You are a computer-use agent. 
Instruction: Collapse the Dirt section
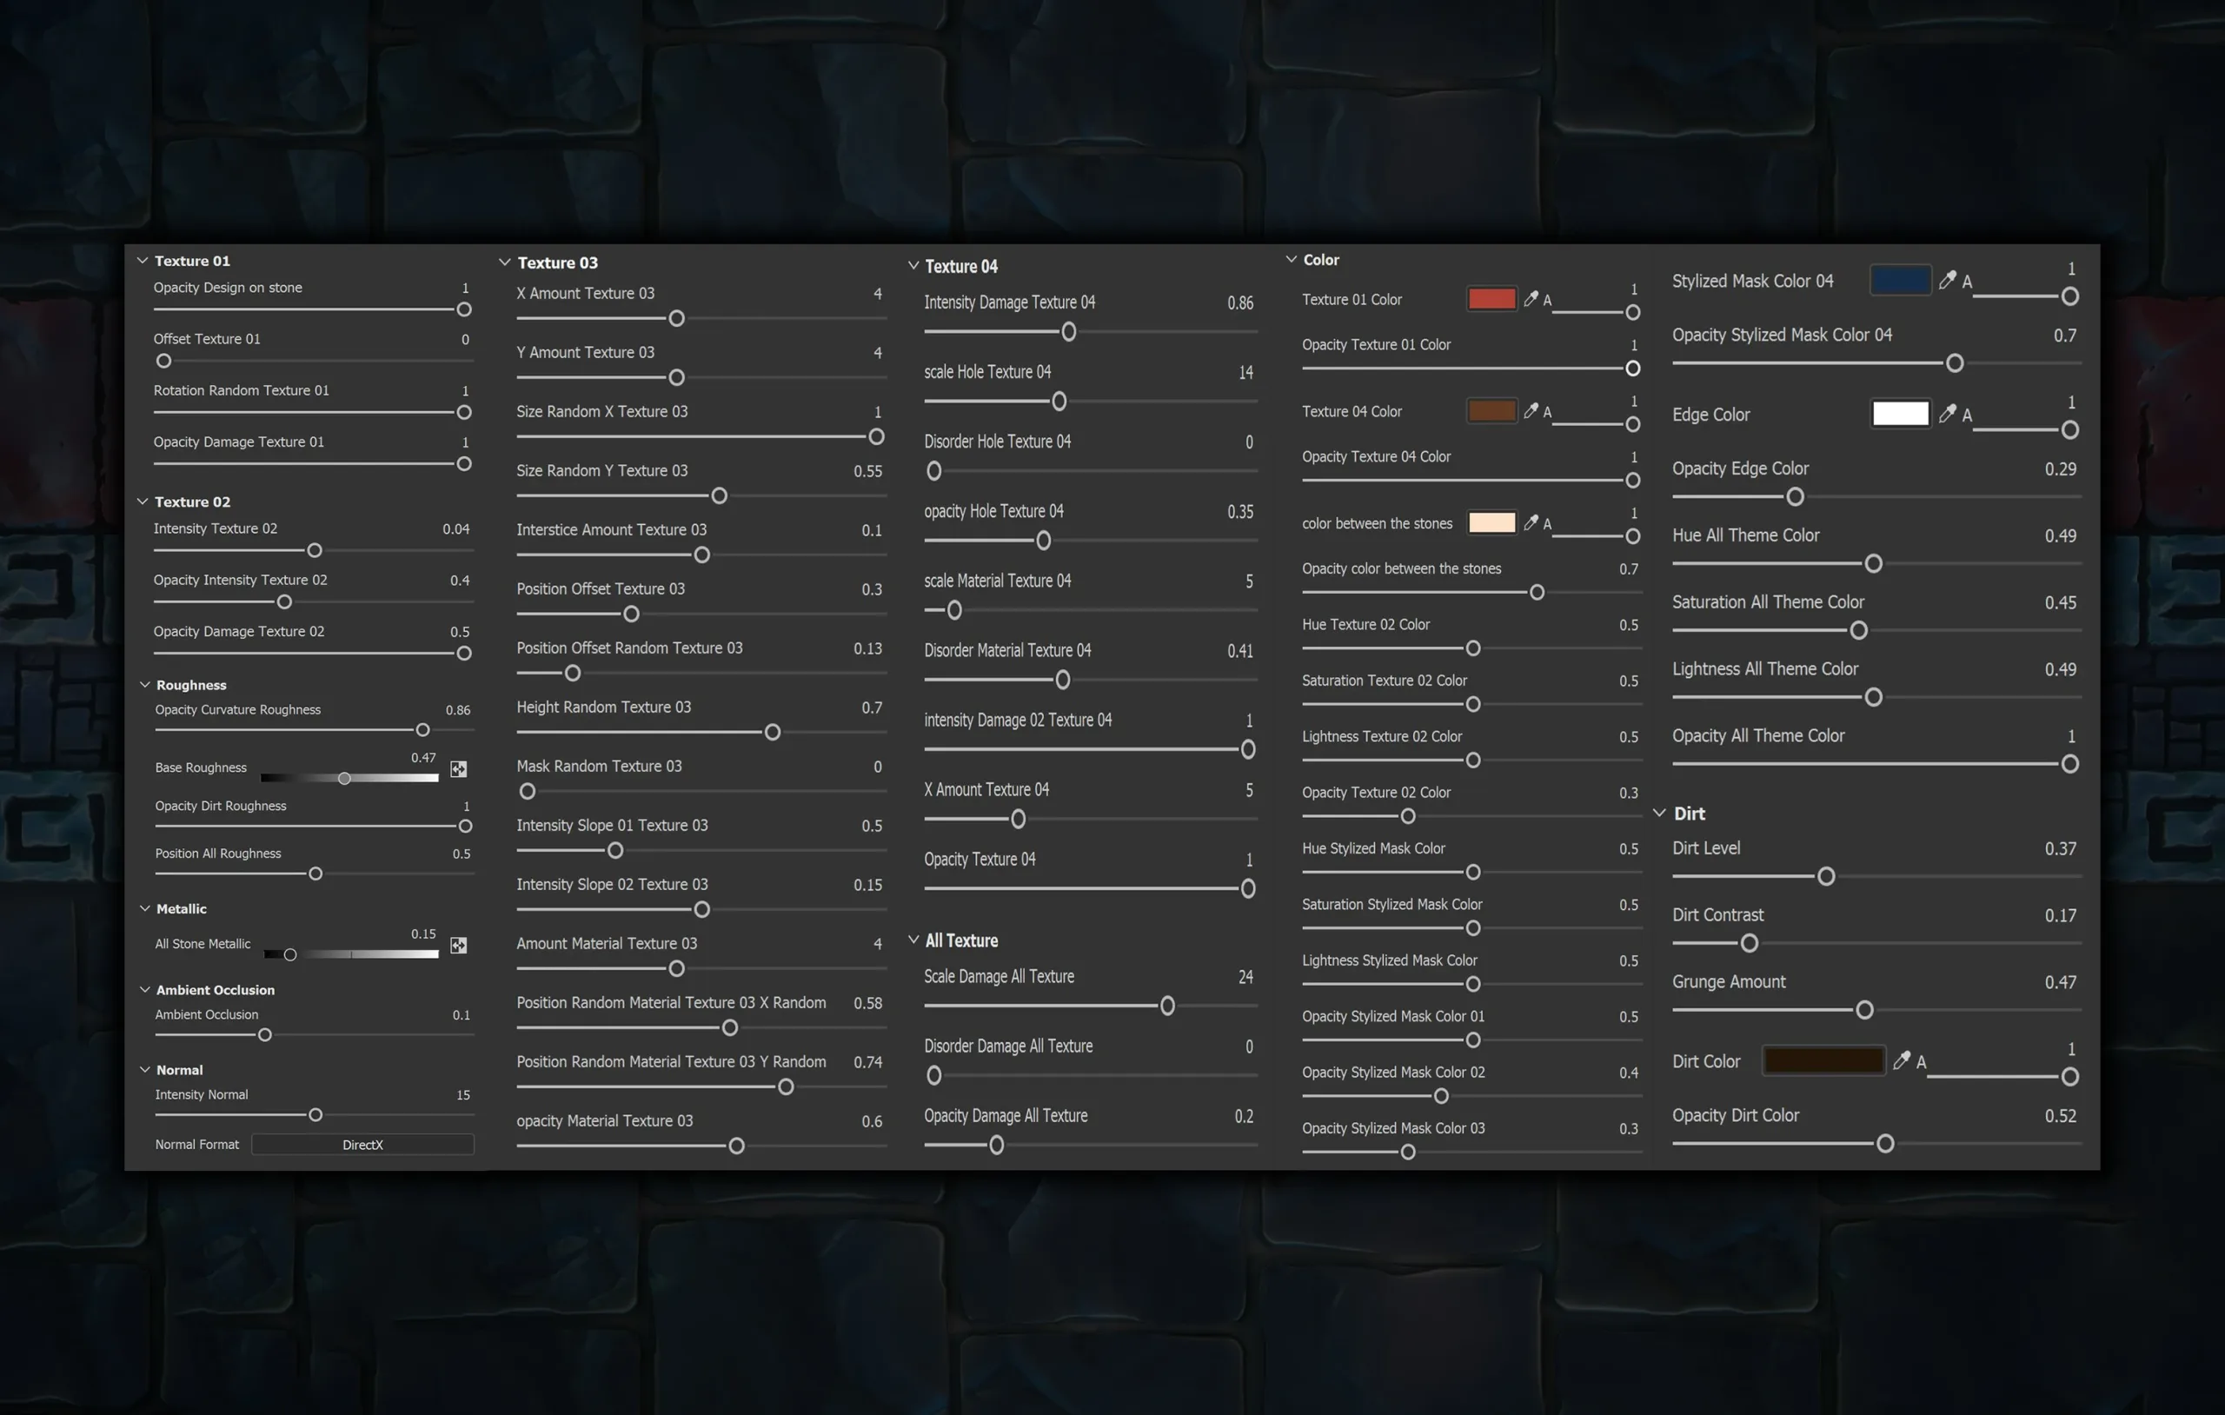1660,813
